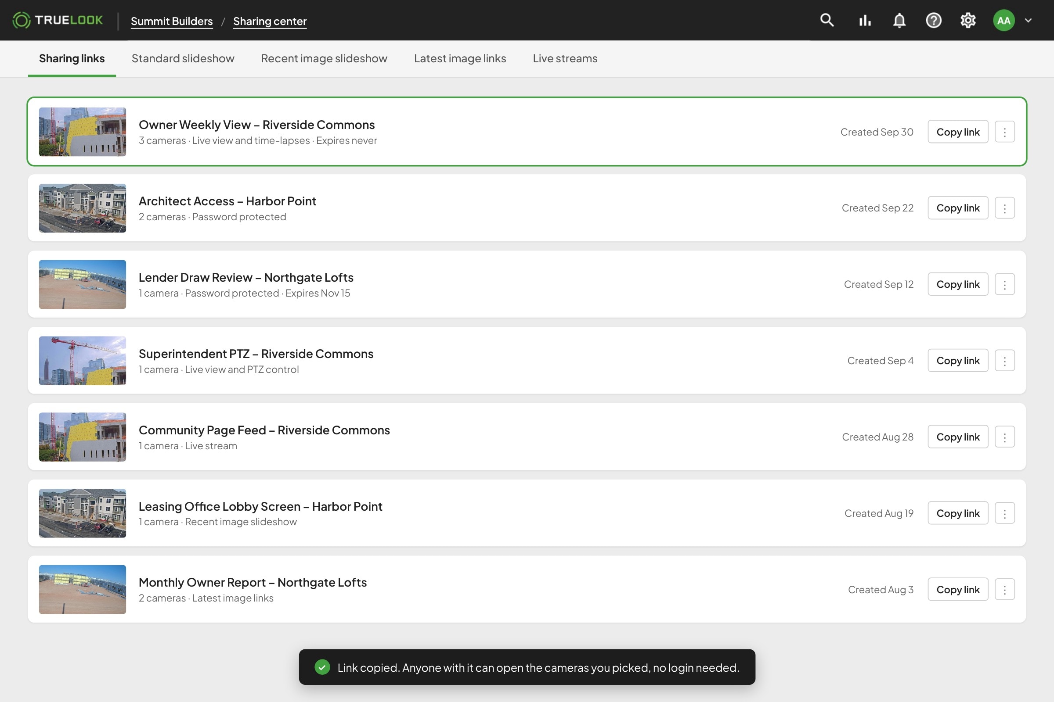Click the green checkmark in the toast
Image resolution: width=1054 pixels, height=702 pixels.
(322, 667)
